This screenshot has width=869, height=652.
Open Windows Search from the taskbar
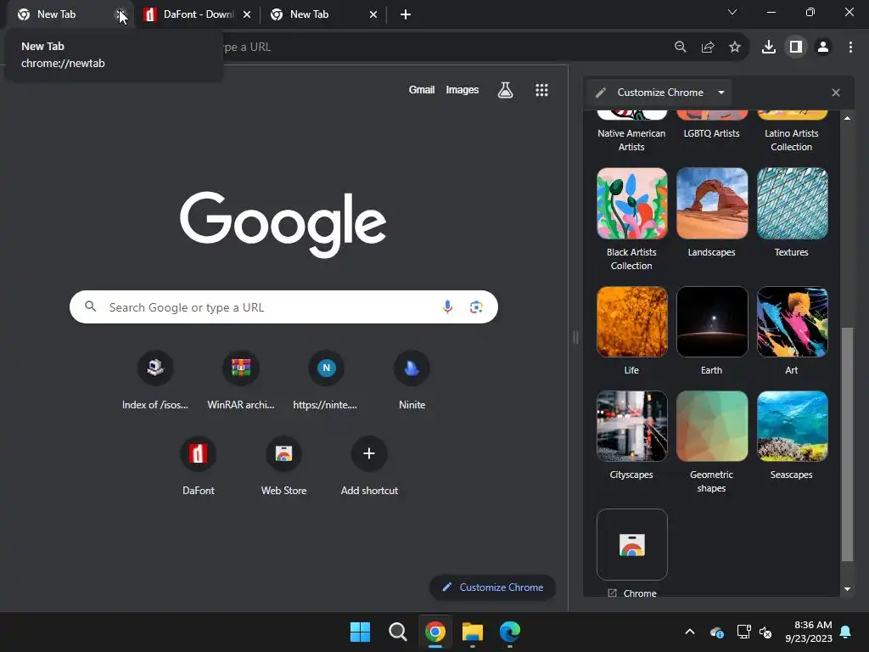click(397, 632)
